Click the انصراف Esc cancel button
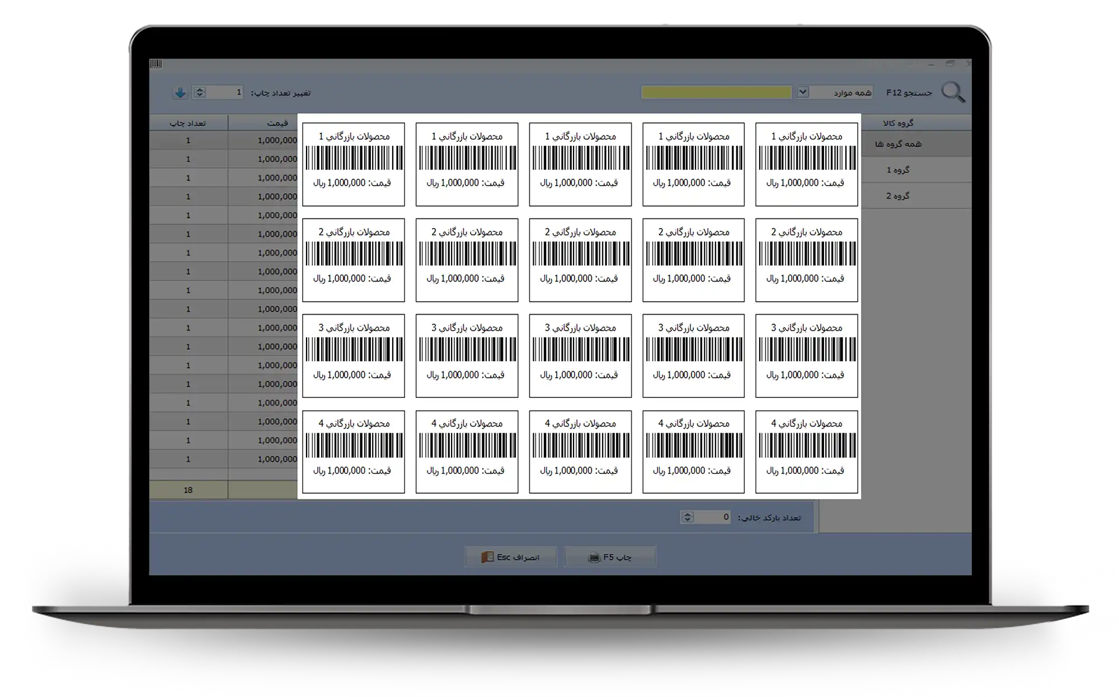The height and width of the screenshot is (697, 1119). pyautogui.click(x=511, y=557)
